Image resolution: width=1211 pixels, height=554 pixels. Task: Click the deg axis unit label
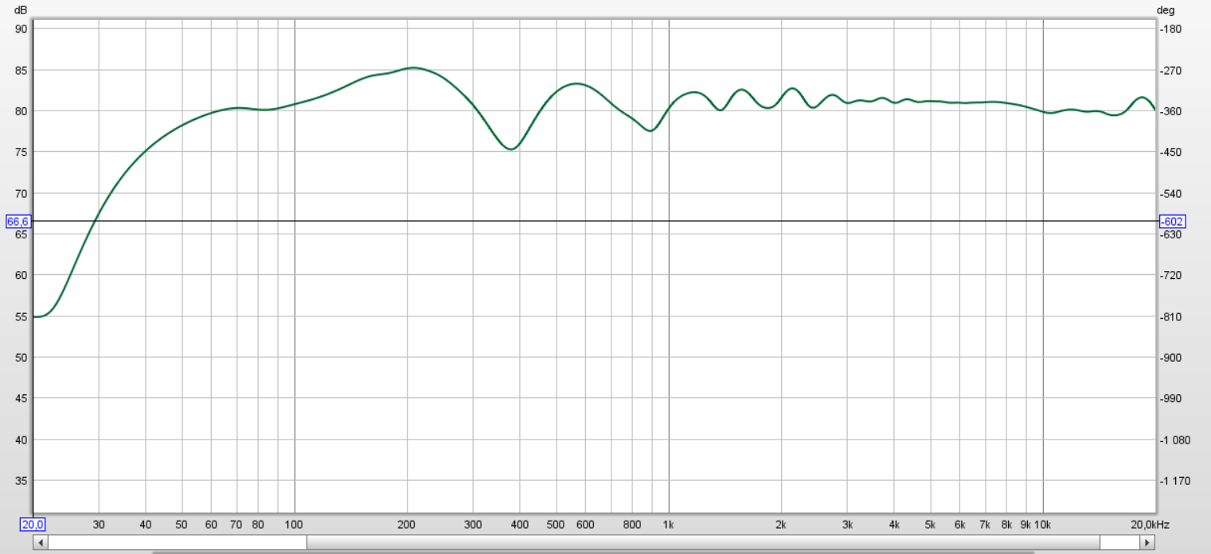(x=1166, y=10)
